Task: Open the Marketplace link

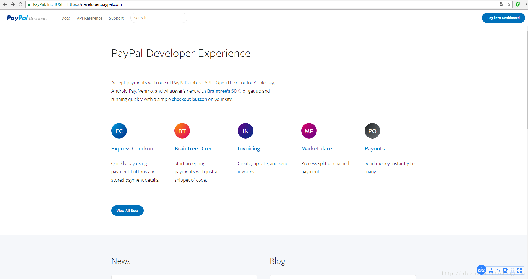Action: click(x=316, y=148)
